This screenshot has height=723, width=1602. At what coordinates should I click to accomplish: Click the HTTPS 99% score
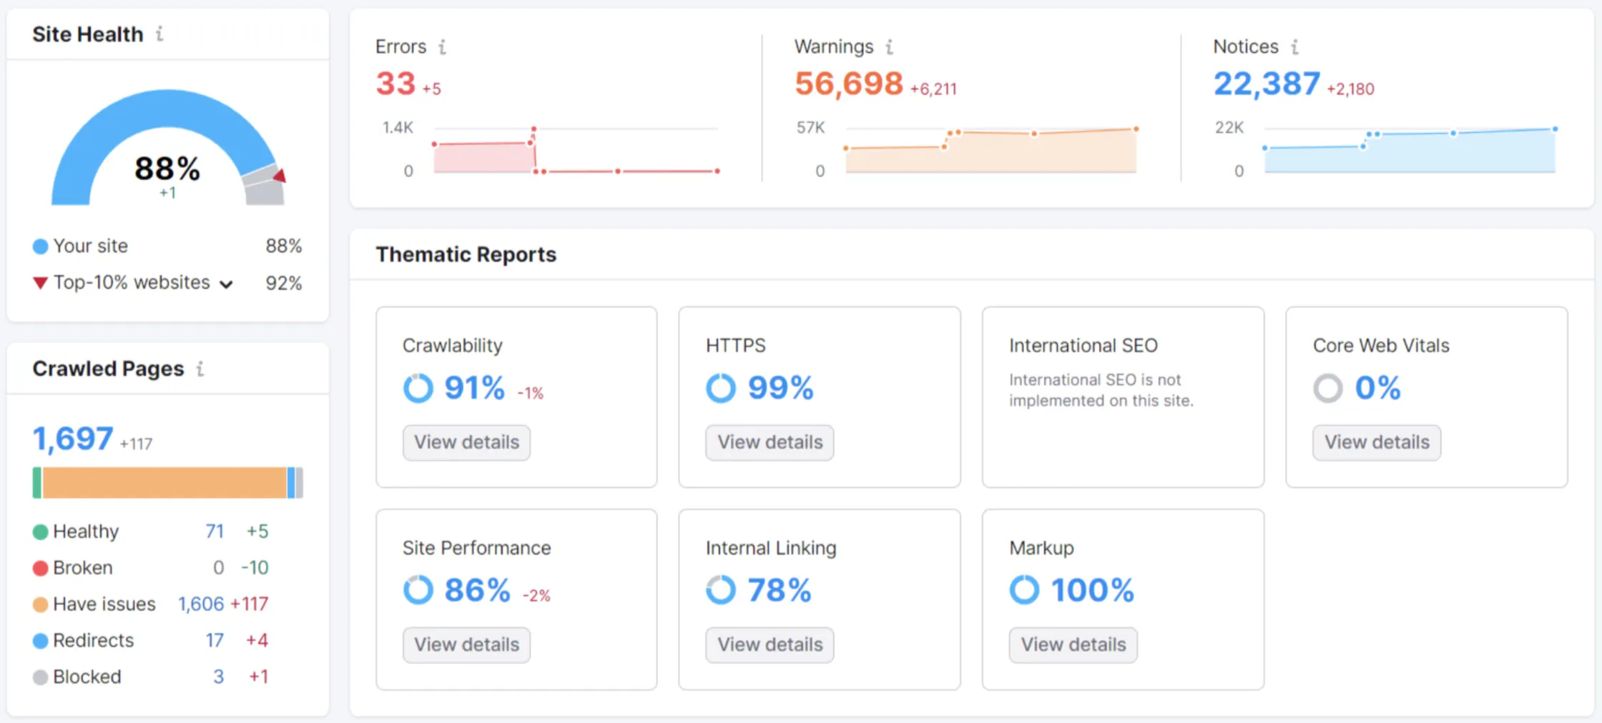click(780, 389)
